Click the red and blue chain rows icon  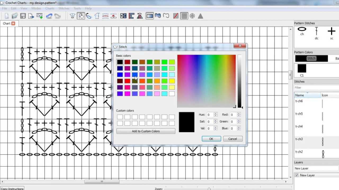(x=105, y=16)
